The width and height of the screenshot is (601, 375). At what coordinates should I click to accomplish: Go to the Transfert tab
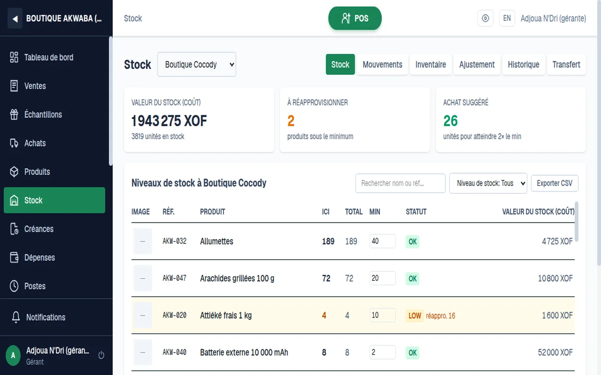566,65
